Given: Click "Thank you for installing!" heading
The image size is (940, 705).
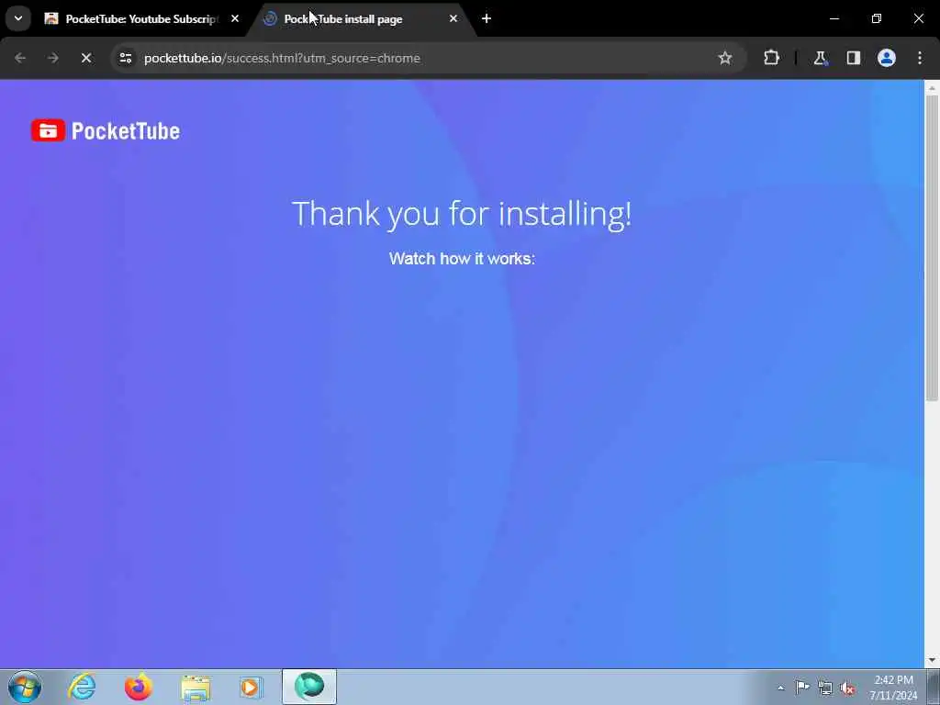Looking at the screenshot, I should (x=462, y=214).
